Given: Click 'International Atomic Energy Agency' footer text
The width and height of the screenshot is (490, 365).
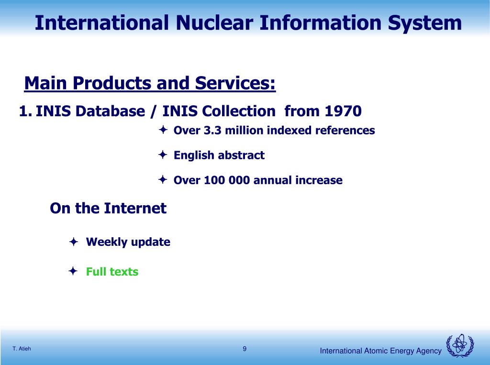Looking at the screenshot, I should pos(380,351).
